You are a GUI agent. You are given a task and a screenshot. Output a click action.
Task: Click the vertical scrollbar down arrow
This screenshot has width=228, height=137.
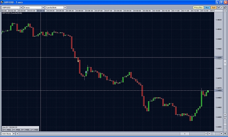point(225,115)
